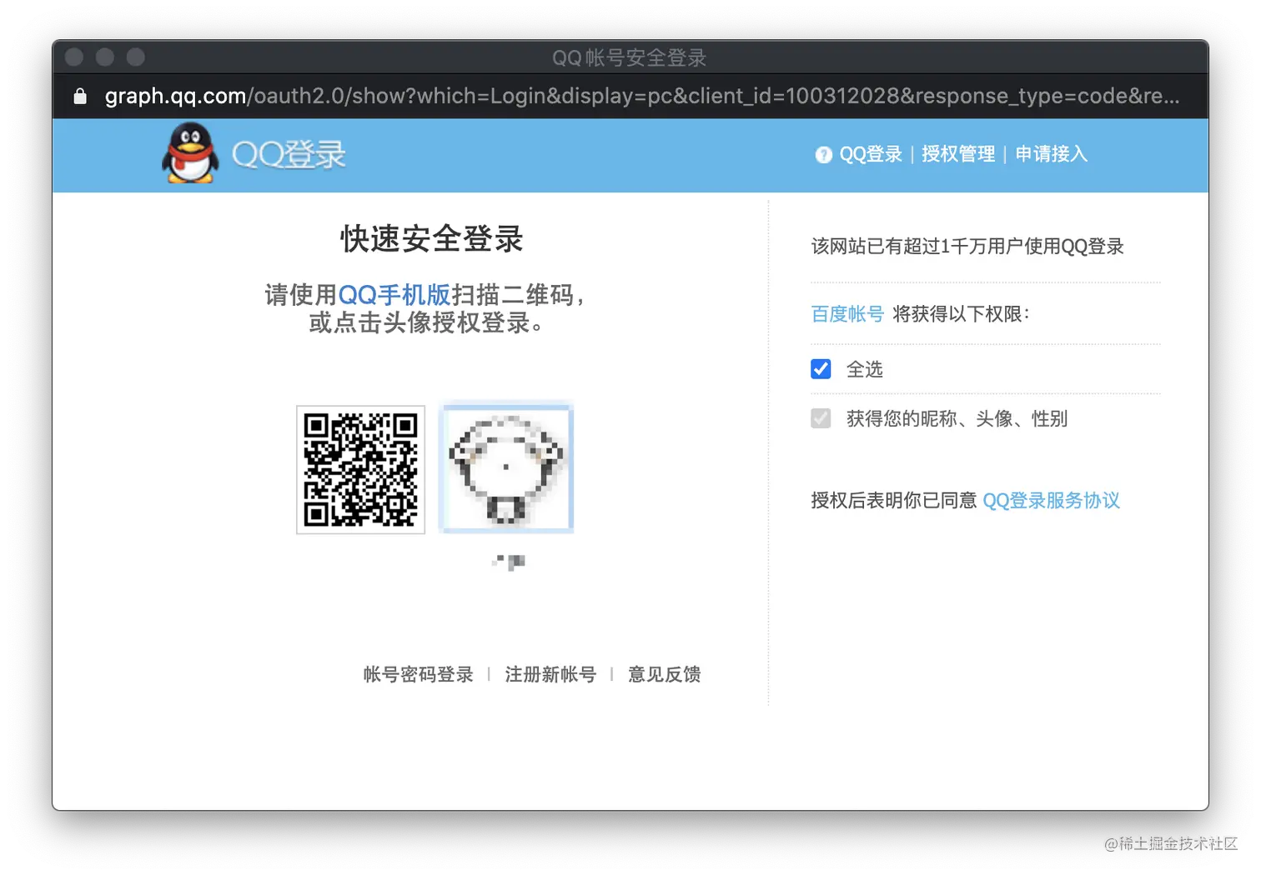Click the QQ手机版 link
This screenshot has width=1261, height=875.
[394, 295]
